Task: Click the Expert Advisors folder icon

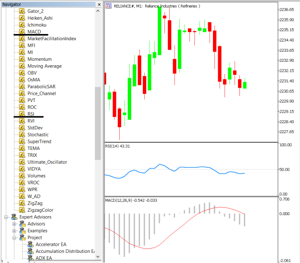Action: click(14, 217)
